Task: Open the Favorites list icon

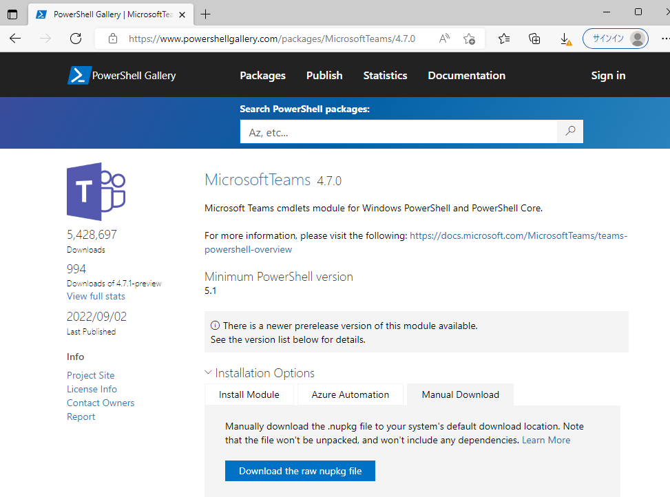Action: [504, 39]
